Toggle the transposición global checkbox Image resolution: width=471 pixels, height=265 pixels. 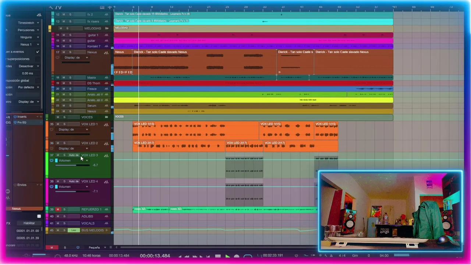click(38, 81)
